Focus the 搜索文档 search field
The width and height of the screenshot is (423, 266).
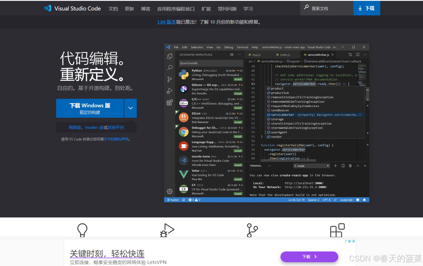click(x=327, y=8)
